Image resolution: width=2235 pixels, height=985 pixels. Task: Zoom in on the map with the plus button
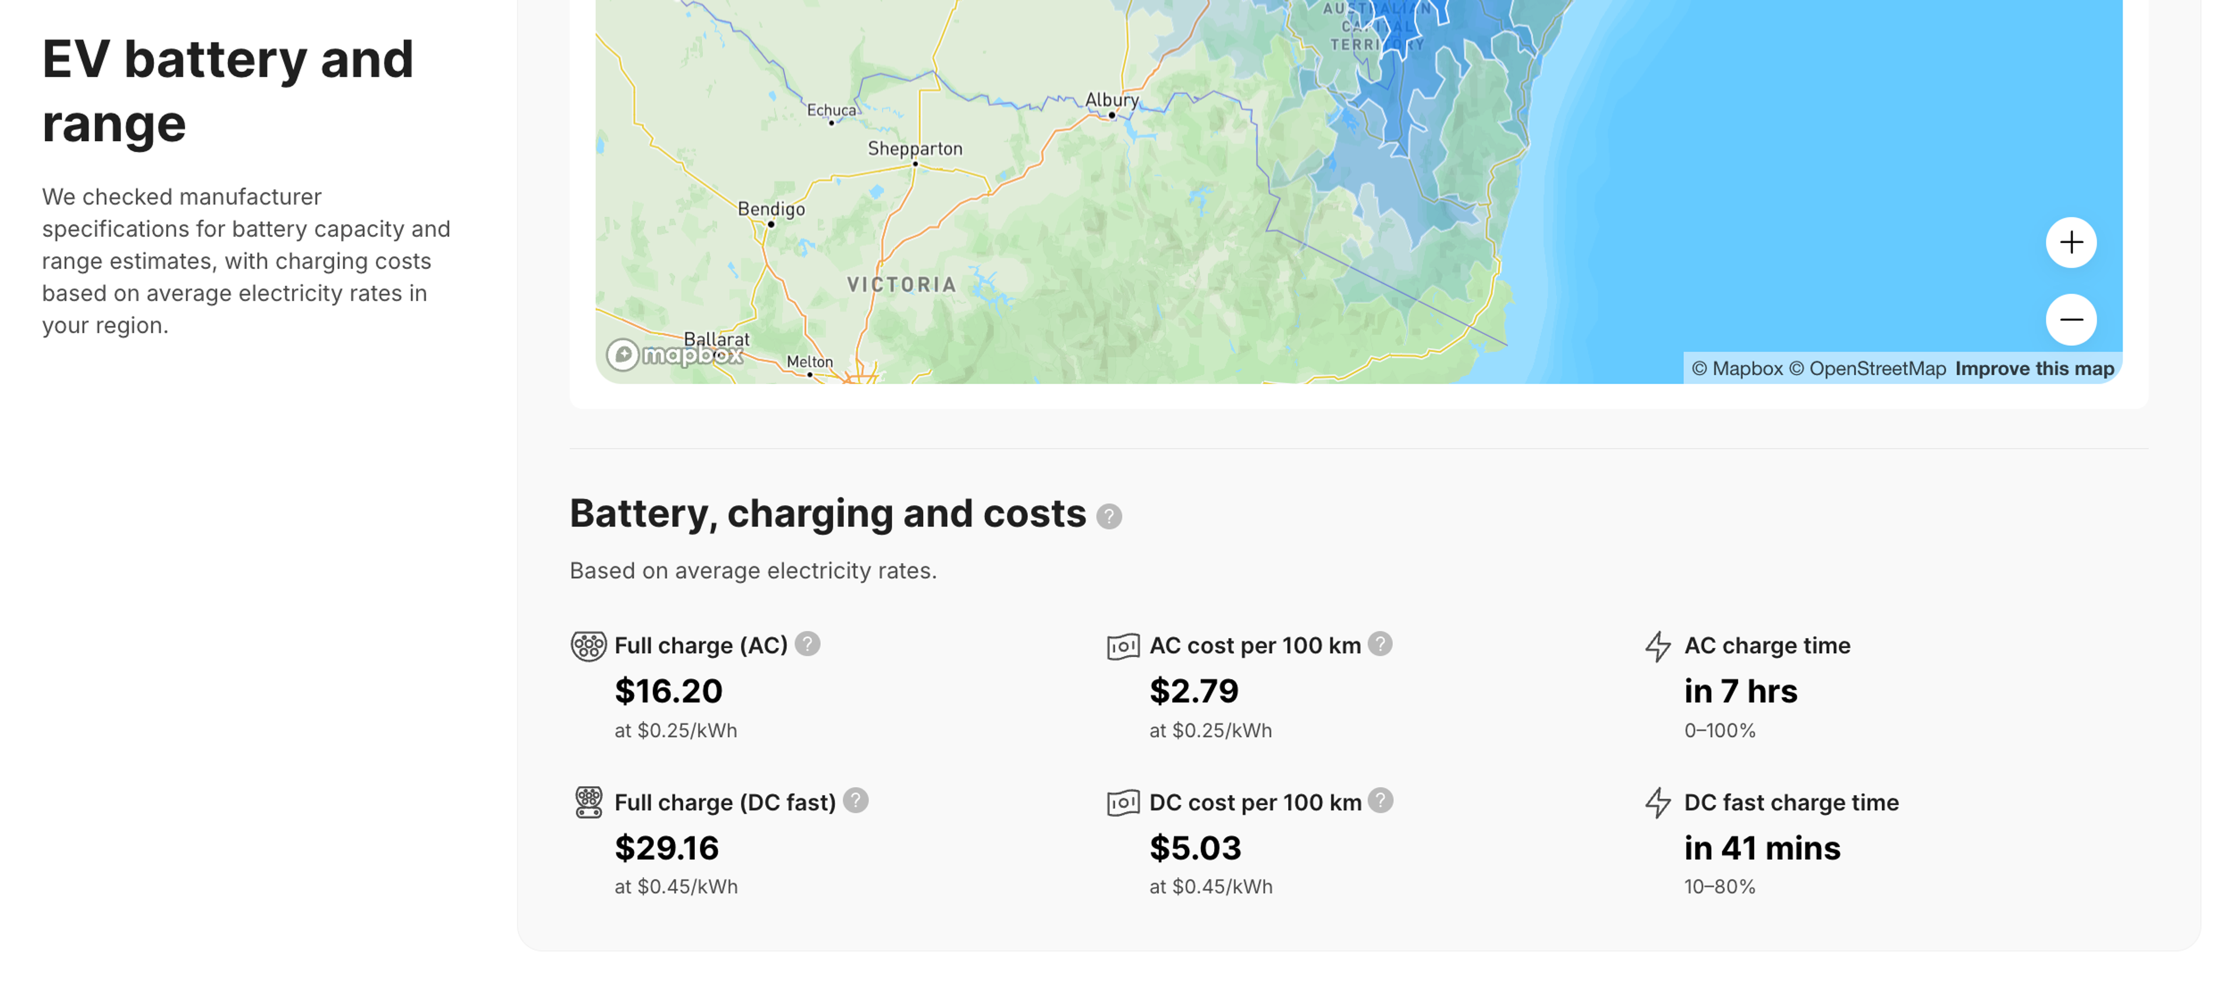point(2070,242)
